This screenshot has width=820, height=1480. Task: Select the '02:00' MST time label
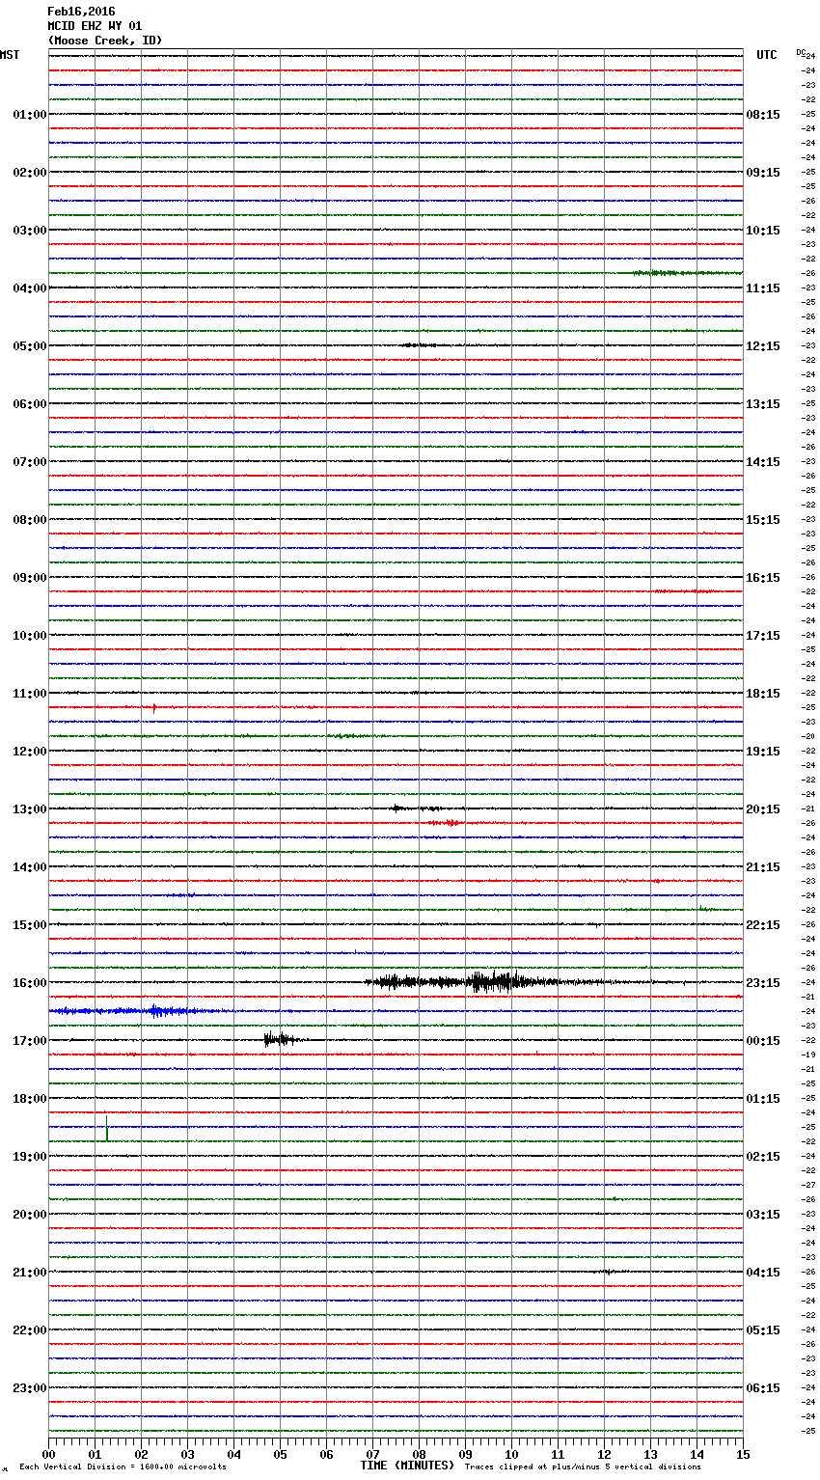30,173
